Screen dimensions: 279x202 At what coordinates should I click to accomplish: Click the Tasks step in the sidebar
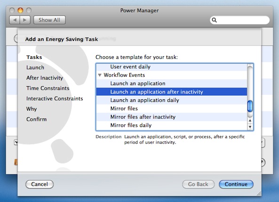(34, 57)
